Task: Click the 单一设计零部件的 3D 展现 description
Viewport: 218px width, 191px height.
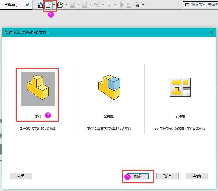Action: click(x=38, y=128)
